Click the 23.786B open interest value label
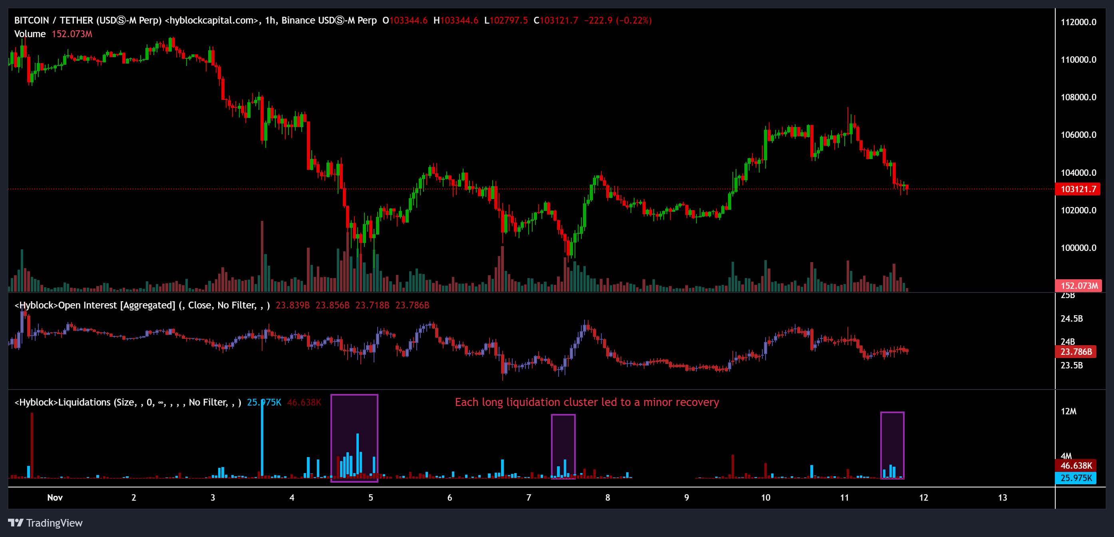The width and height of the screenshot is (1114, 537). click(x=1076, y=352)
